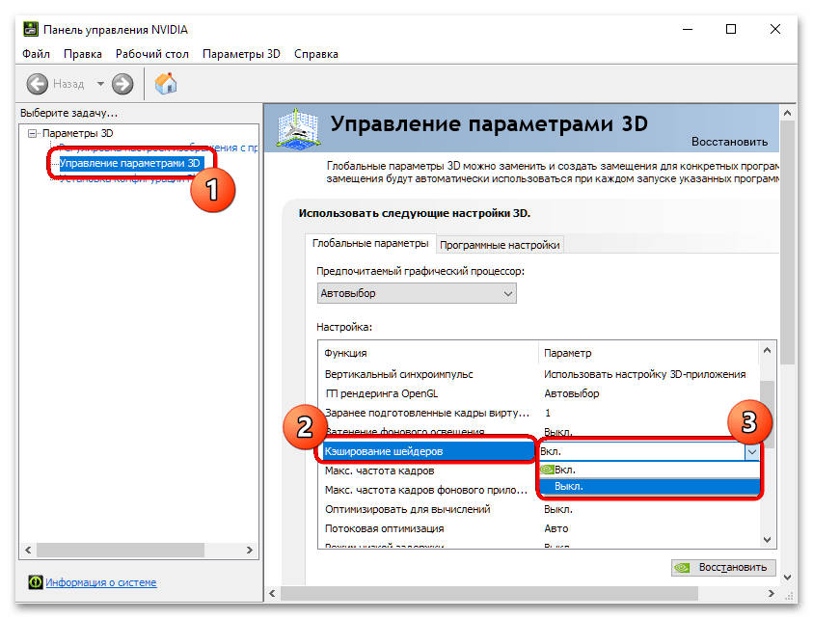Select Макс. частота кадров фонового приложения row
The width and height of the screenshot is (813, 619).
pyautogui.click(x=425, y=490)
